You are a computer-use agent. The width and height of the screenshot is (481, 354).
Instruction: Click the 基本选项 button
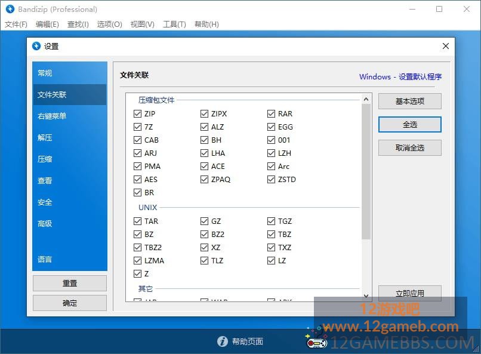[x=410, y=101]
